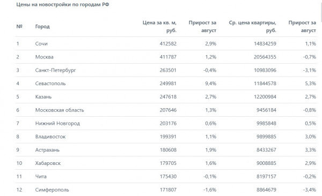Click the Город column header

tap(42, 27)
